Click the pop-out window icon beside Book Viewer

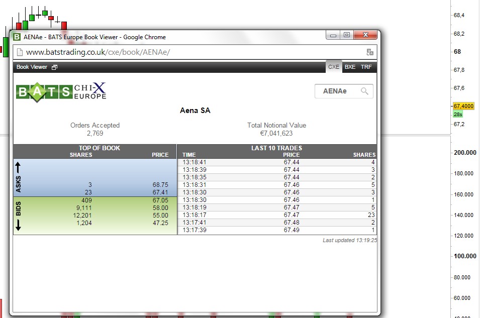[54, 67]
